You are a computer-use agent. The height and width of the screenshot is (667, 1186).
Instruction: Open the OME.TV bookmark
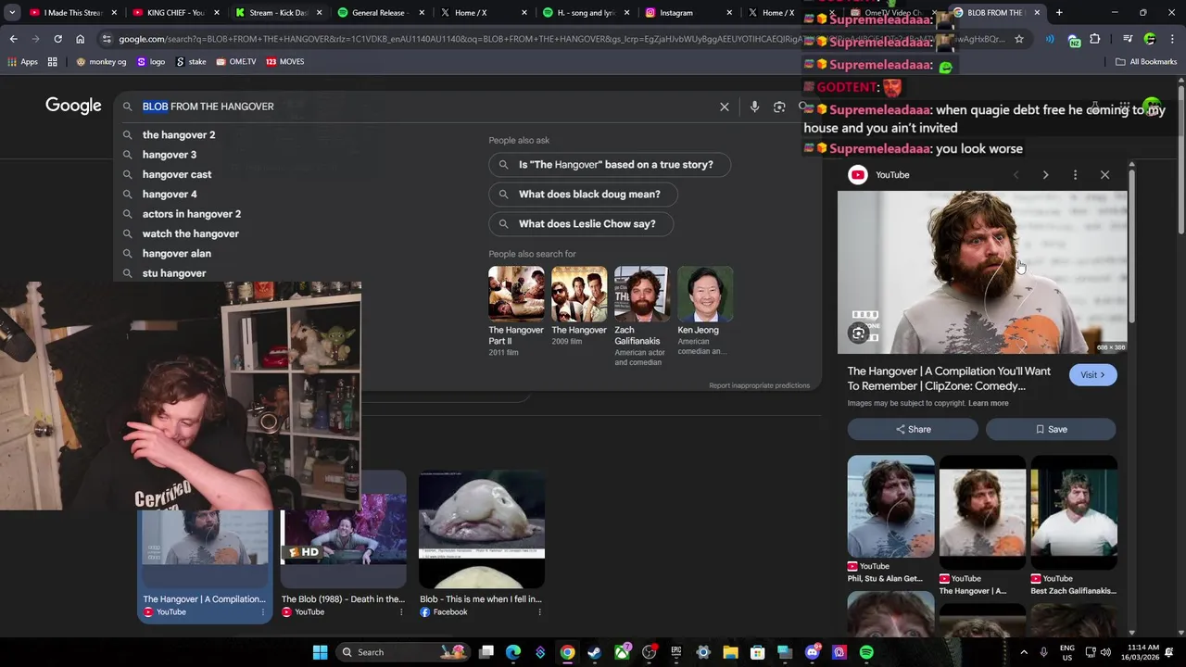(235, 61)
